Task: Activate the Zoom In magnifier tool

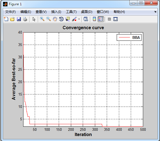Action: [x=42, y=19]
